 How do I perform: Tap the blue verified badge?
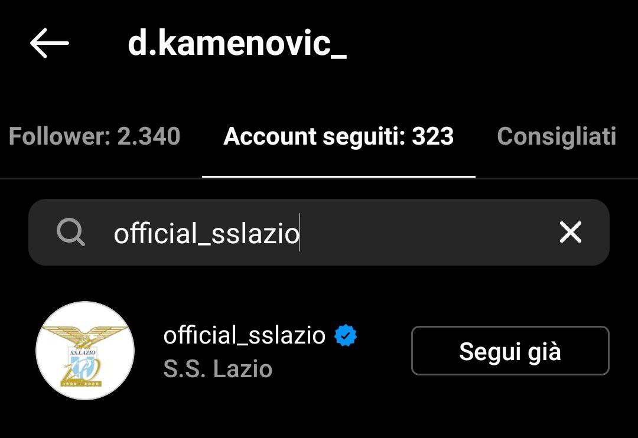point(346,335)
